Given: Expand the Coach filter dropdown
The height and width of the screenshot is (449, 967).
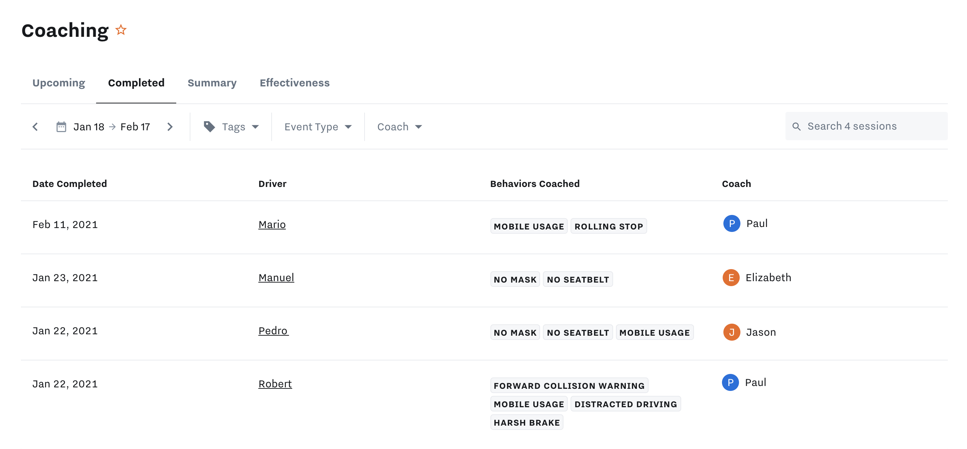Looking at the screenshot, I should click(399, 127).
